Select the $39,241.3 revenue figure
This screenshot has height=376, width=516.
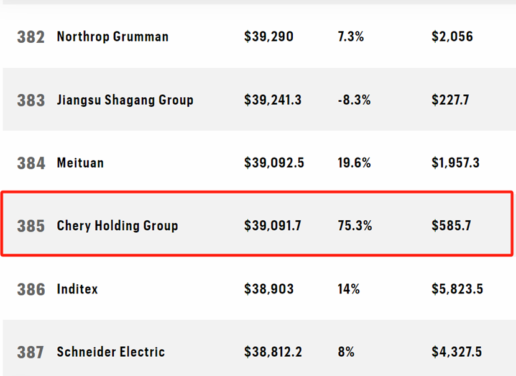[273, 100]
